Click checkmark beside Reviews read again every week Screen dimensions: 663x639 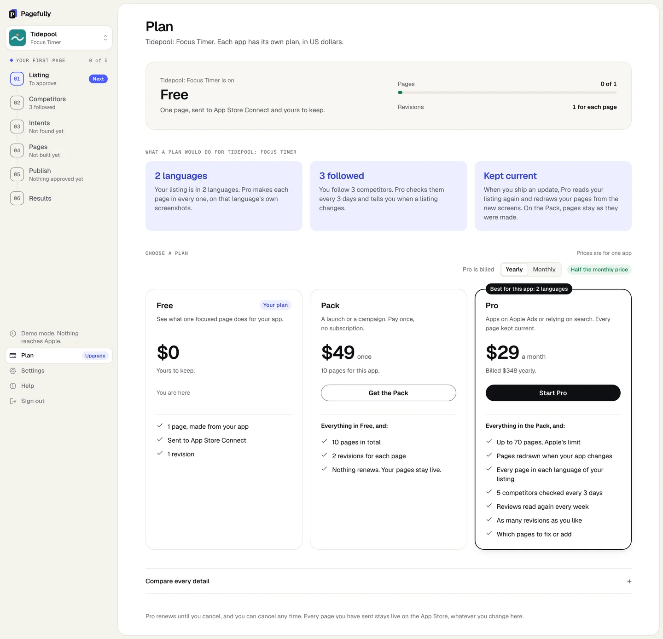[489, 506]
